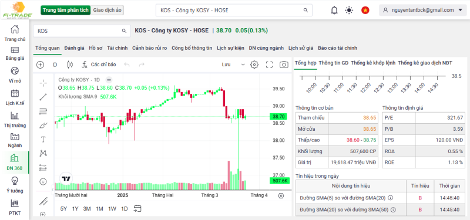Click the main KOS company search box
Viewport: 470px width, 220px height.
point(234,10)
